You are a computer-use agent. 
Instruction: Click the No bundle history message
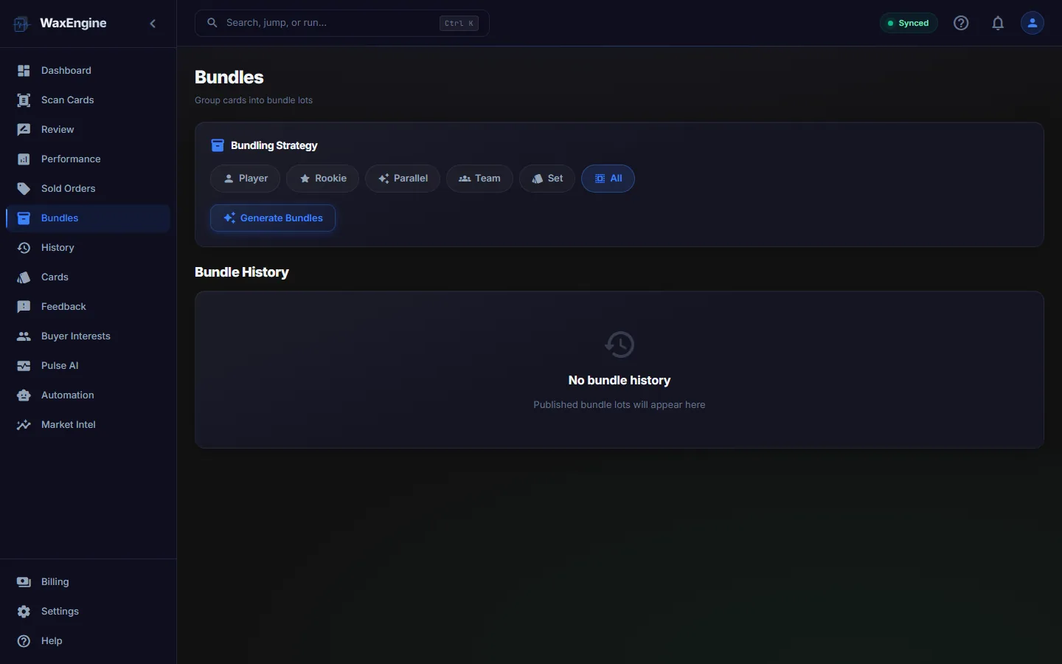[x=619, y=381]
